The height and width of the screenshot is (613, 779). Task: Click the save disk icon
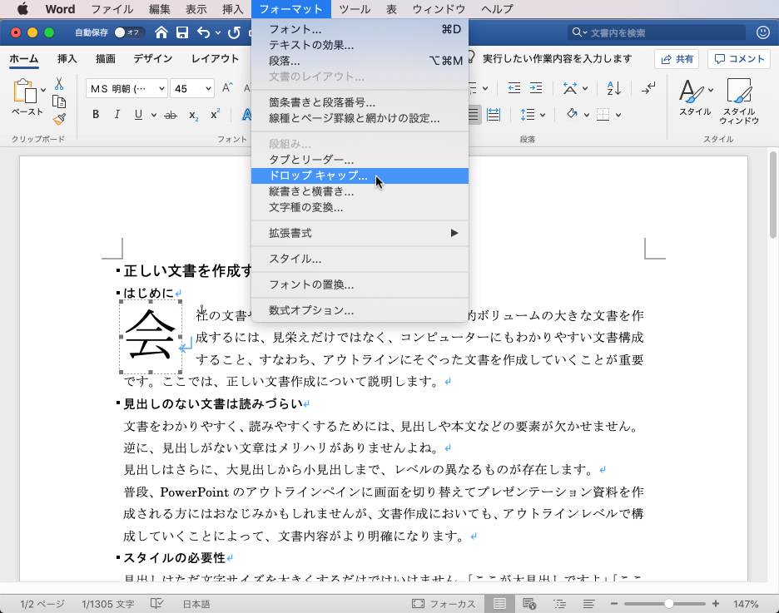[x=182, y=32]
